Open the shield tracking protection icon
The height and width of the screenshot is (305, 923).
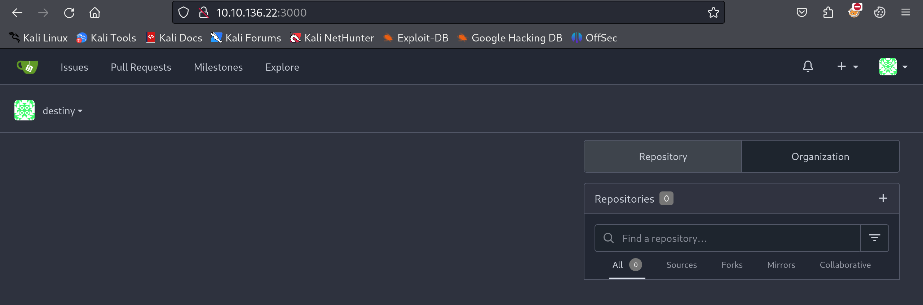coord(184,13)
